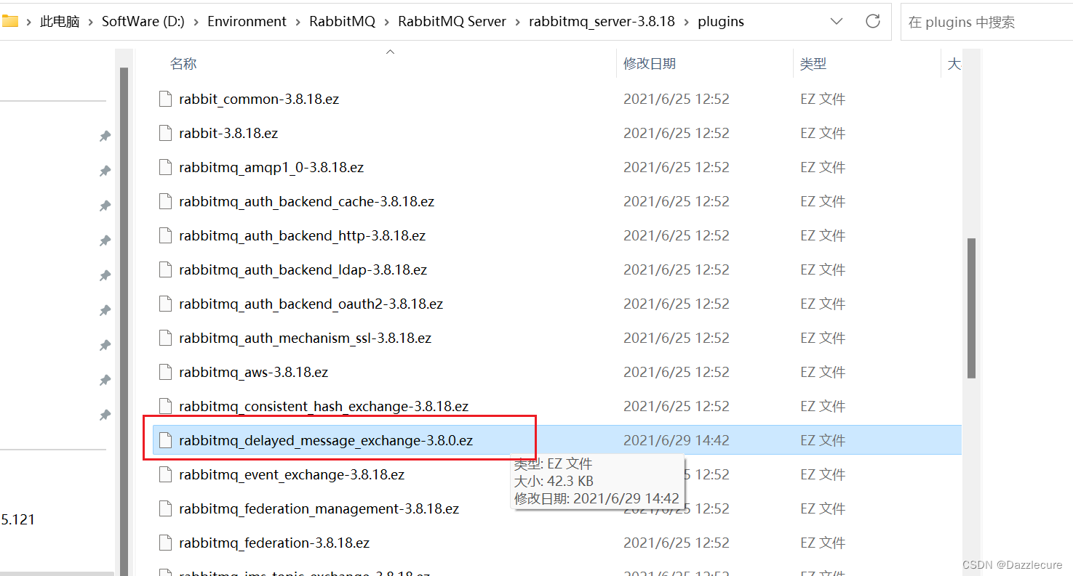The height and width of the screenshot is (576, 1073).
Task: Click the refresh button beside the address bar
Action: 873,21
